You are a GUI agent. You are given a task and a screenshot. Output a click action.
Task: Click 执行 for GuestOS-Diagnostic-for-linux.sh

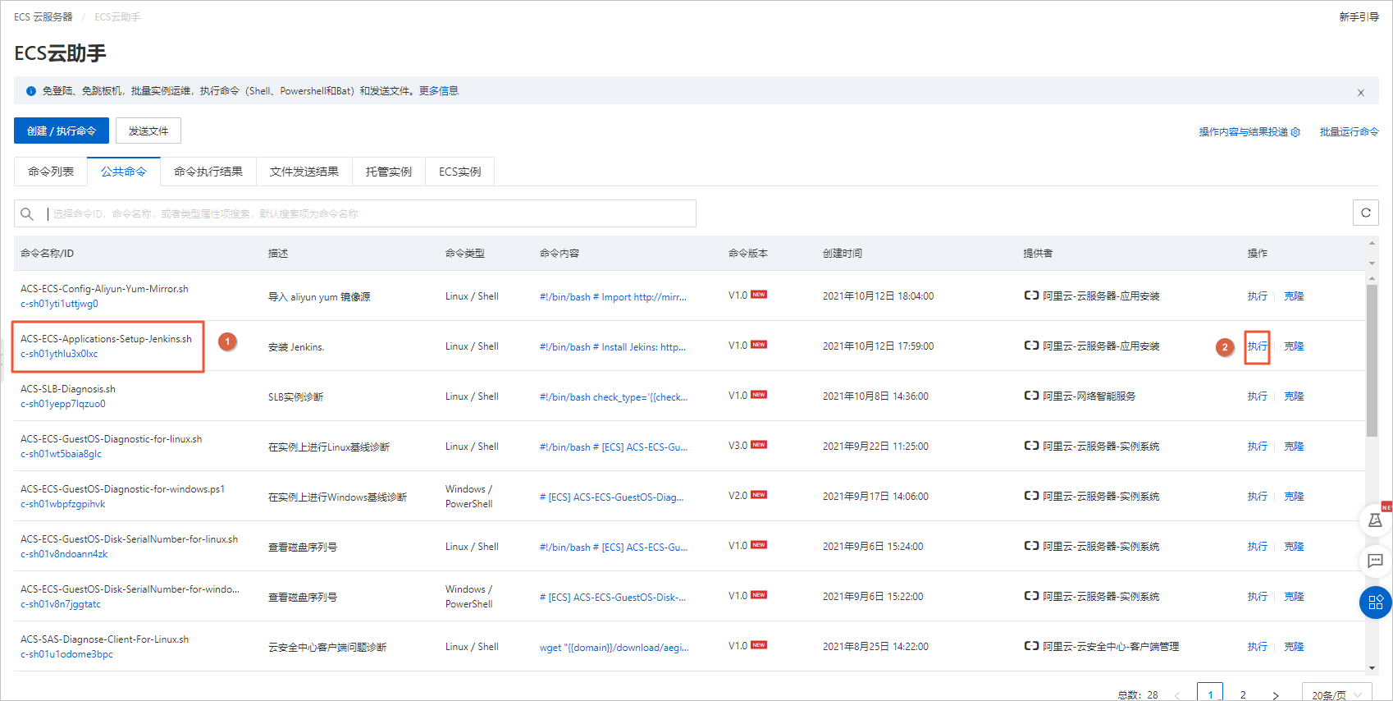1258,447
